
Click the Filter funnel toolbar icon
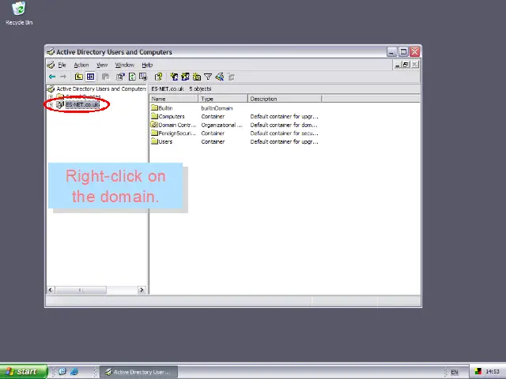[208, 77]
